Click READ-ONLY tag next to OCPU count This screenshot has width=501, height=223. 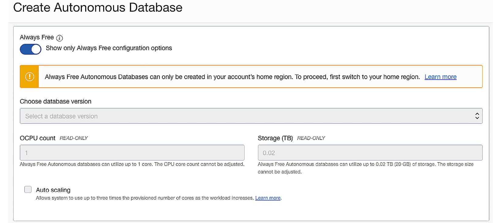pyautogui.click(x=73, y=138)
